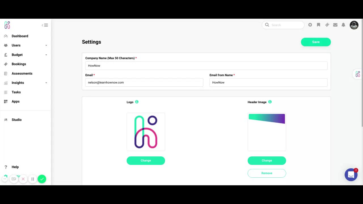363x204 pixels.
Task: Open Dashboard from the sidebar
Action: point(20,36)
